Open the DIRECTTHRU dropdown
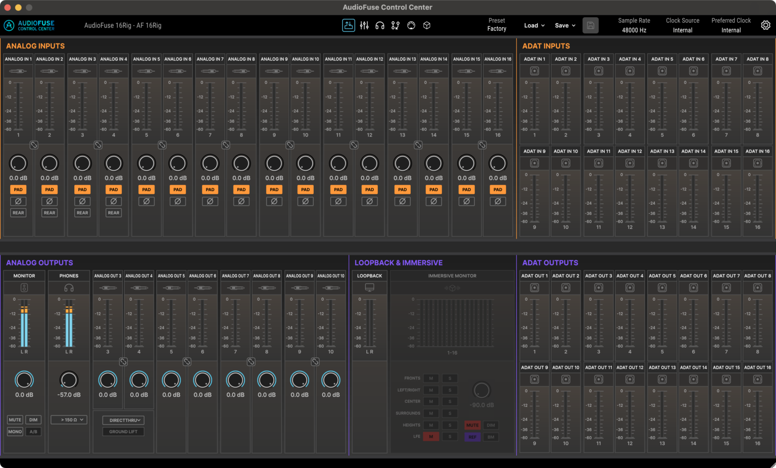Image resolution: width=776 pixels, height=468 pixels. point(123,420)
